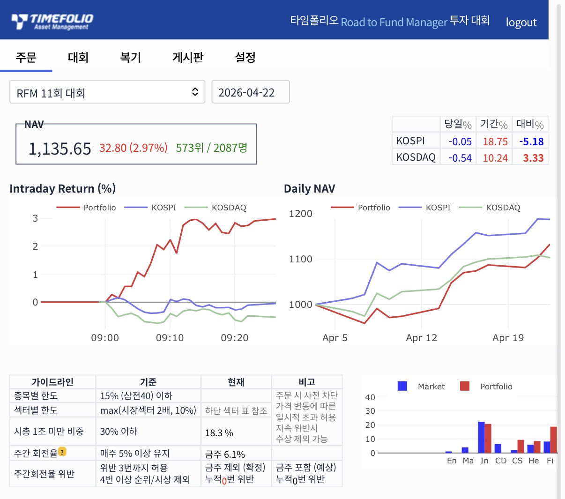
Task: Open the 설정 tab
Action: tap(245, 57)
